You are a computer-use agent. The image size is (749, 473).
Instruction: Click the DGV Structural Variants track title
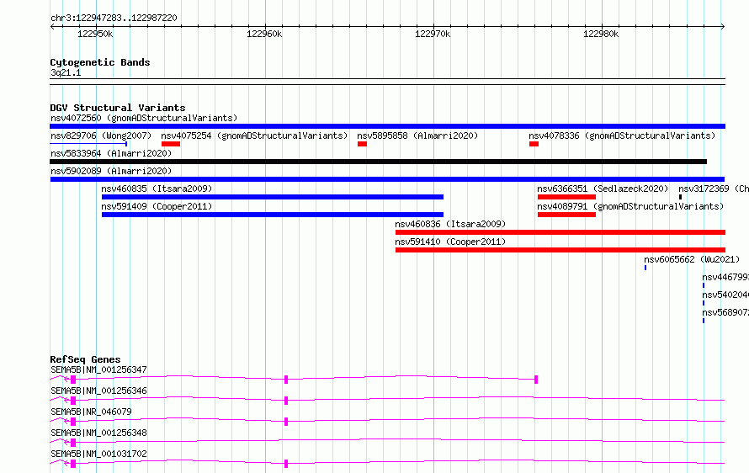(118, 108)
